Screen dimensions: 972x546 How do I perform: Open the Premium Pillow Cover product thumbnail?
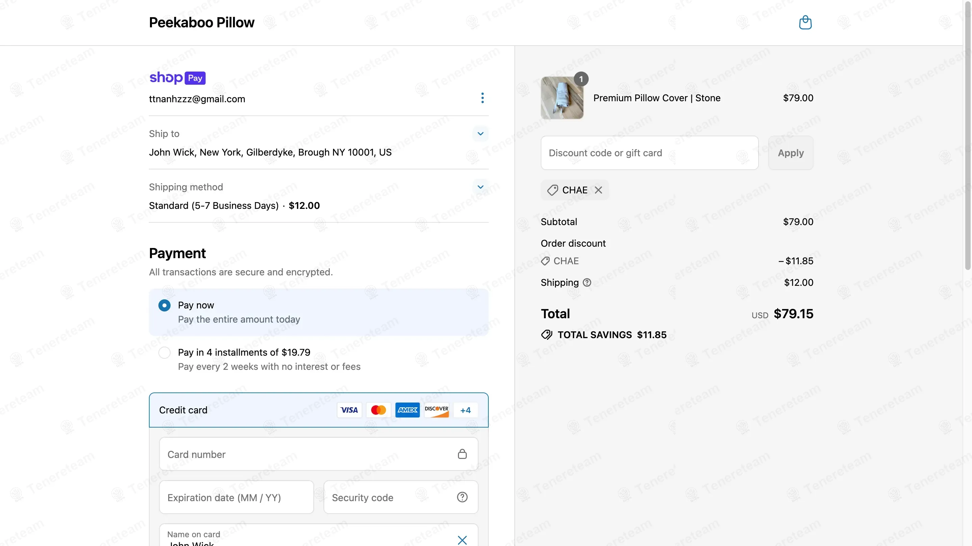[562, 98]
